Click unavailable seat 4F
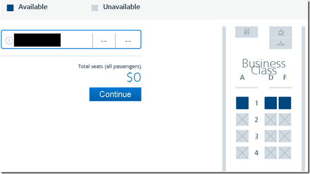This screenshot has height=174, width=310. pyautogui.click(x=284, y=153)
